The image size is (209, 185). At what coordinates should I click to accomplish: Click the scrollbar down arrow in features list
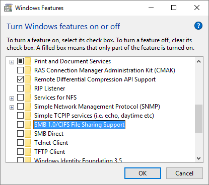[199, 158]
